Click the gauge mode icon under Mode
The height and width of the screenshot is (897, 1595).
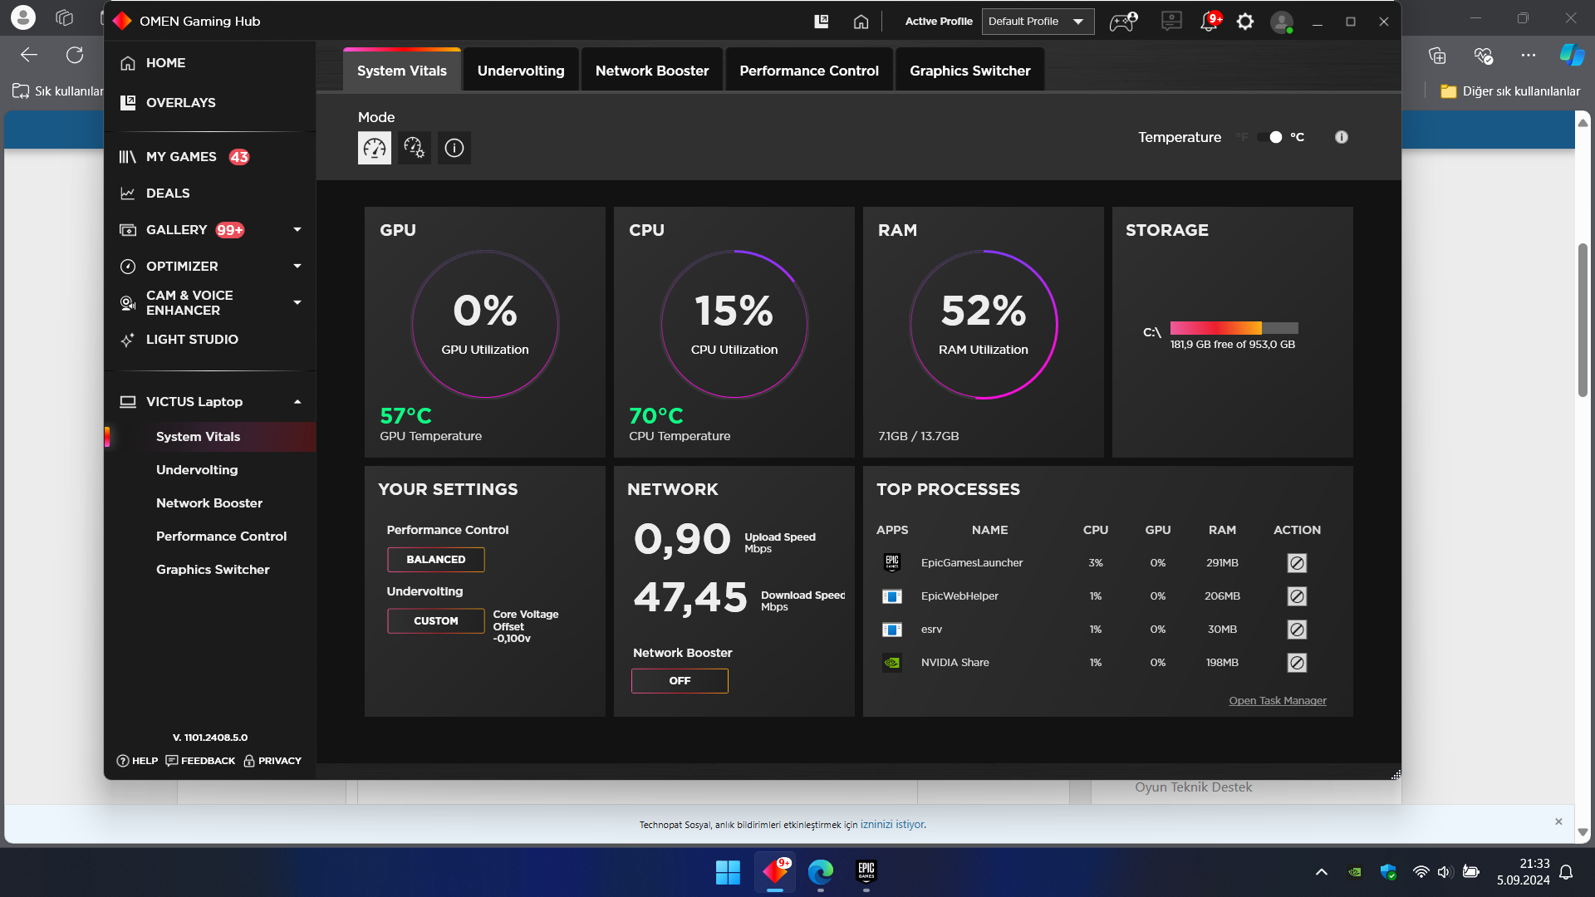(374, 148)
